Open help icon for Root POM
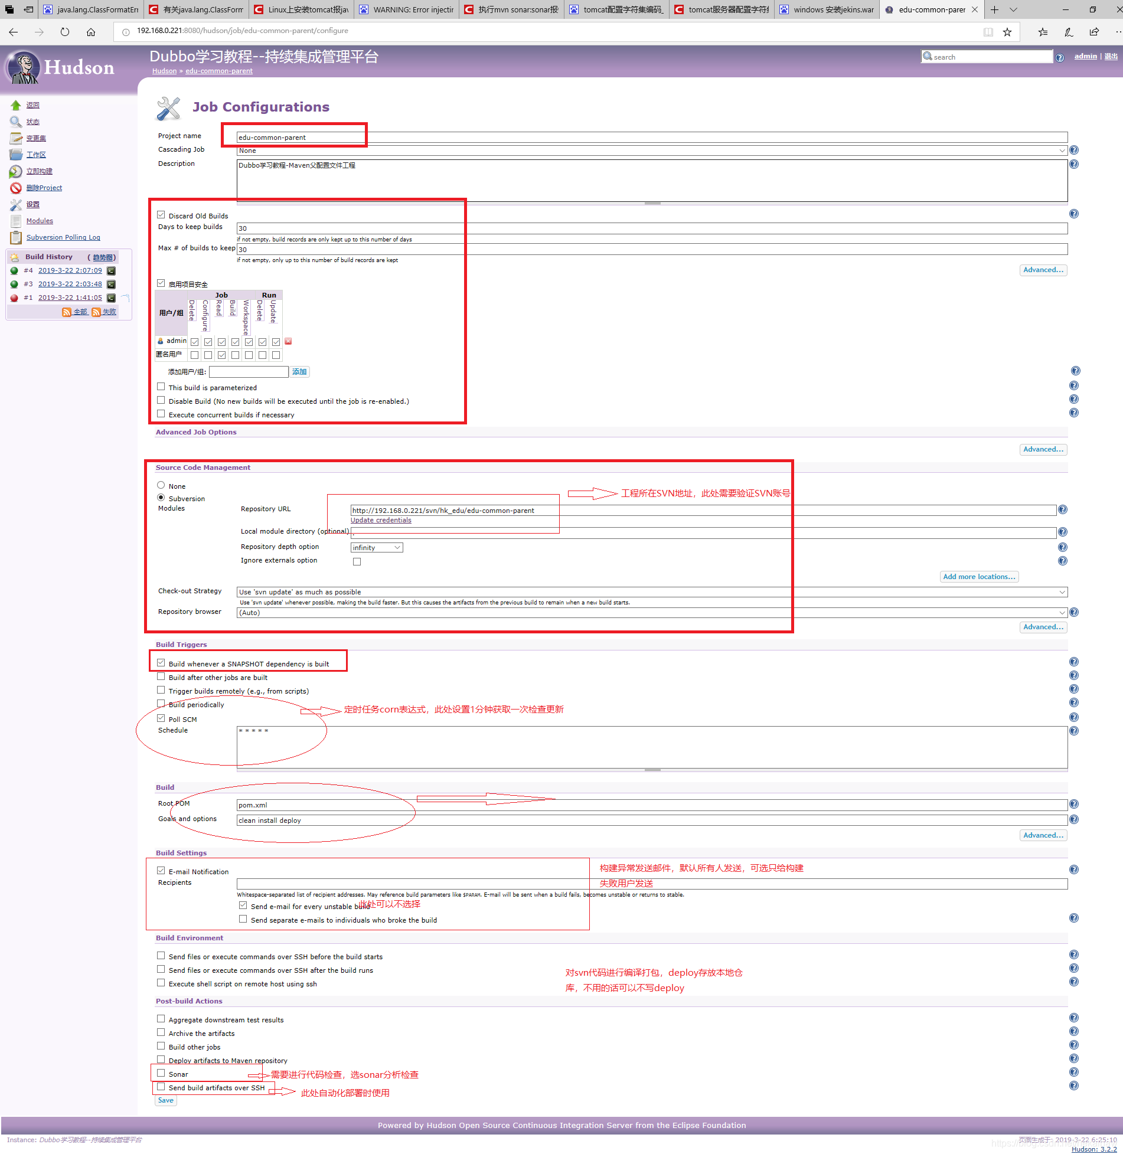 coord(1074,804)
